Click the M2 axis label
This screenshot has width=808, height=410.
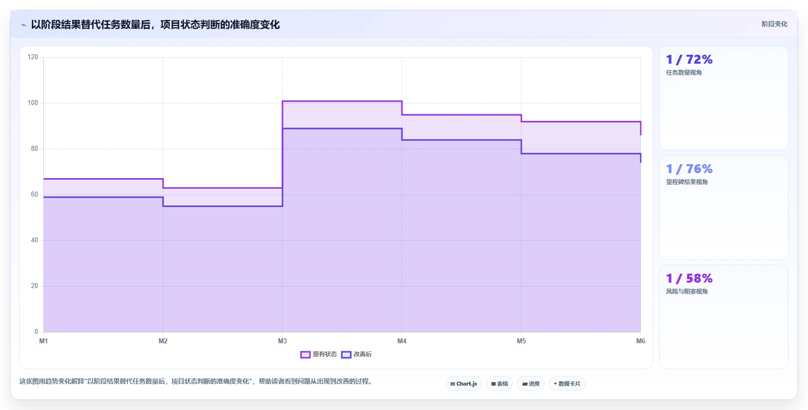[163, 341]
